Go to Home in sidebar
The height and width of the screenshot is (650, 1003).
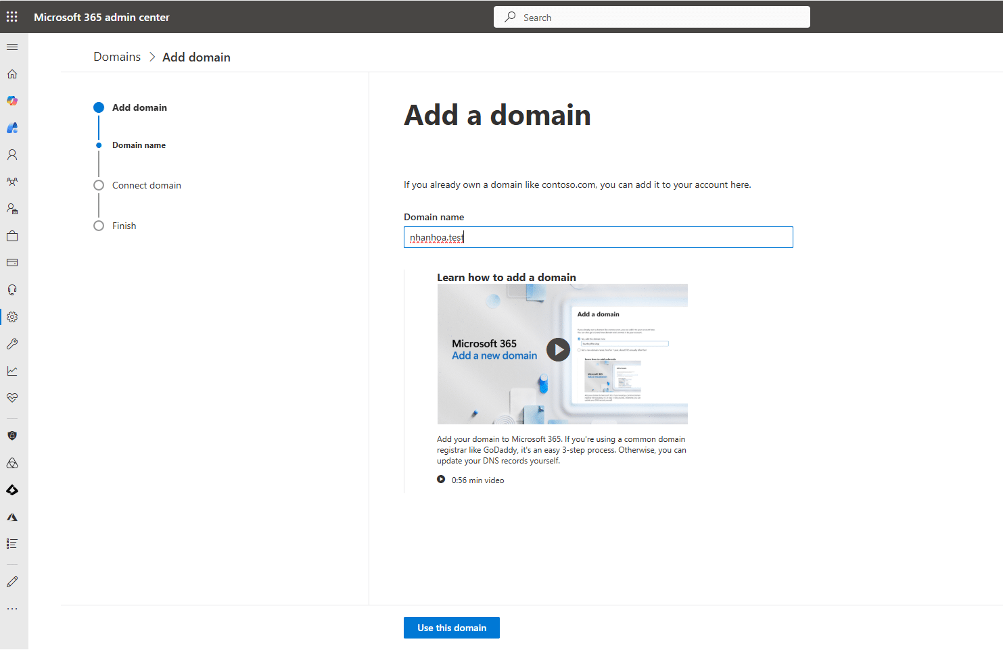tap(12, 74)
